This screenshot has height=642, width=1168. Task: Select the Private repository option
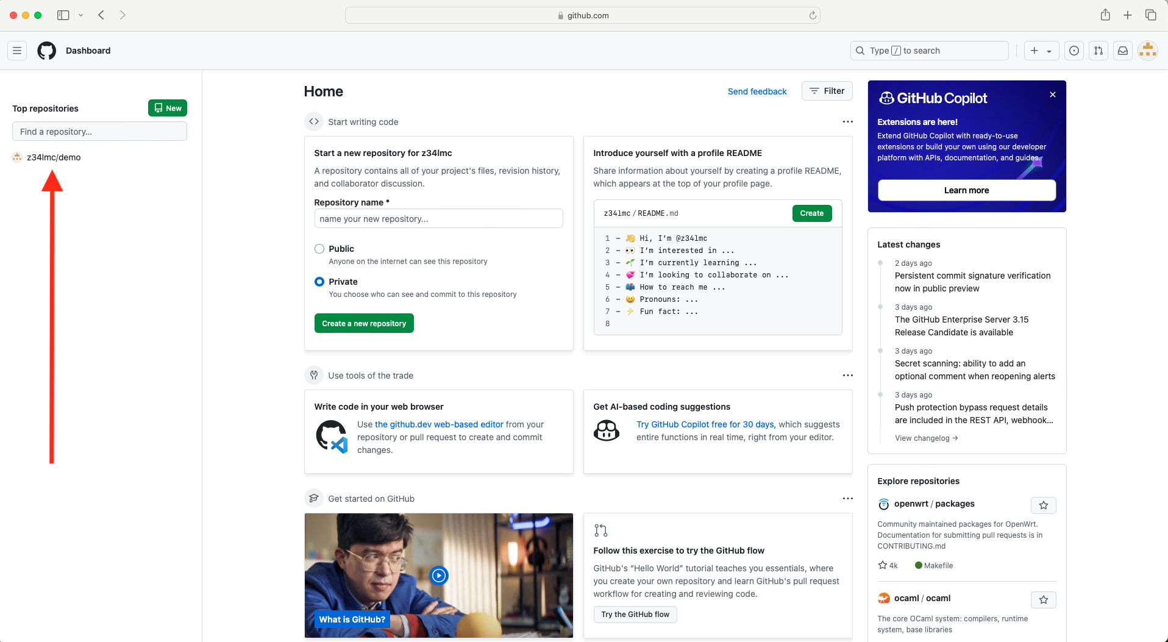[319, 282]
